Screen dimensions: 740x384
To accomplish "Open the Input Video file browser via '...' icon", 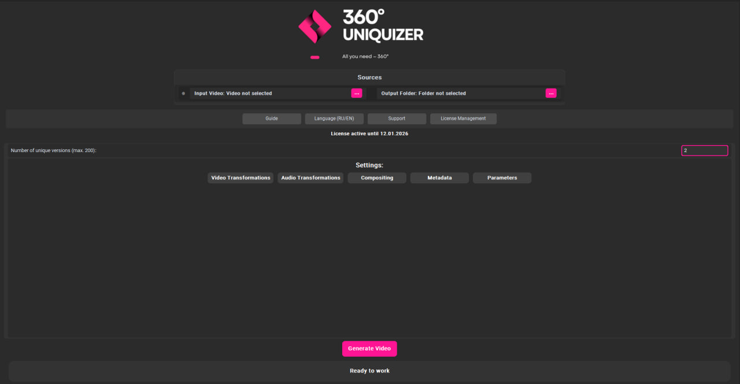I will (357, 93).
